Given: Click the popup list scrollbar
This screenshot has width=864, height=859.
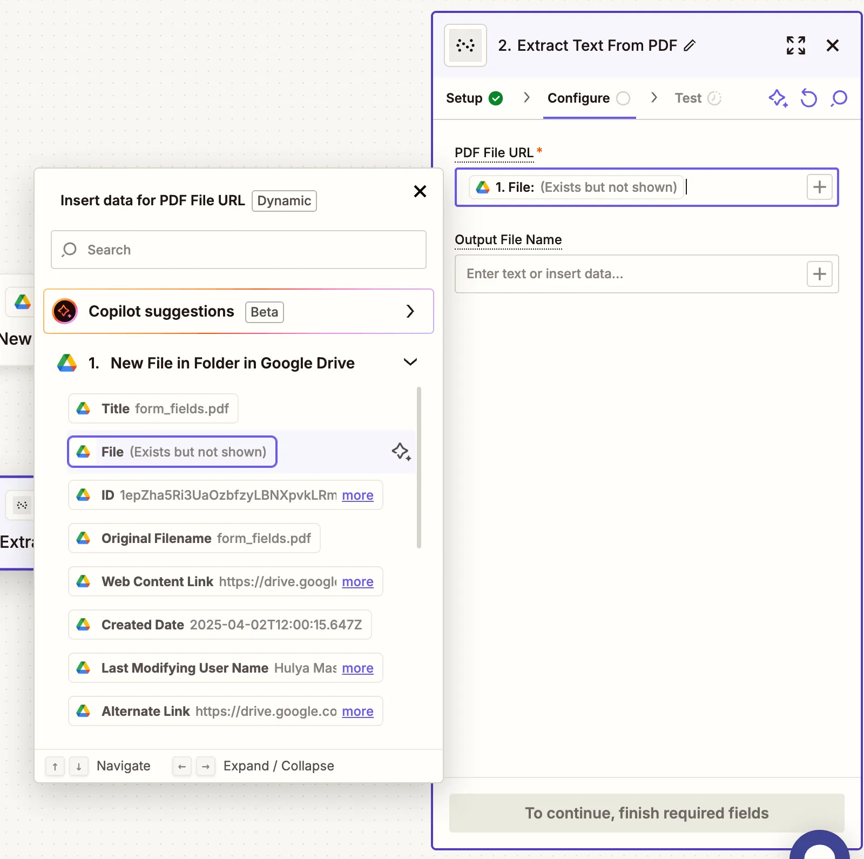Looking at the screenshot, I should click(x=419, y=467).
